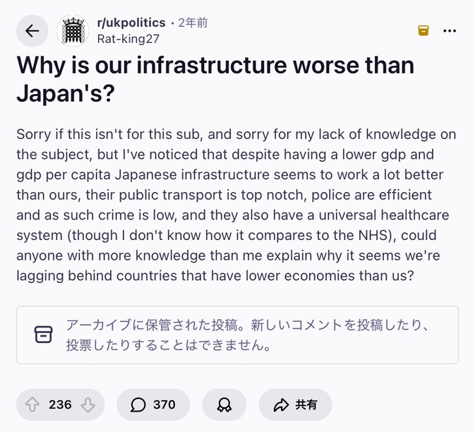The width and height of the screenshot is (473, 432).
Task: Click the 236 vote score count
Action: [60, 404]
